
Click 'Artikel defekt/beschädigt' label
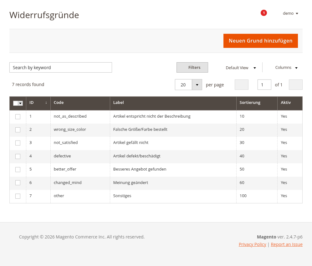pos(137,156)
